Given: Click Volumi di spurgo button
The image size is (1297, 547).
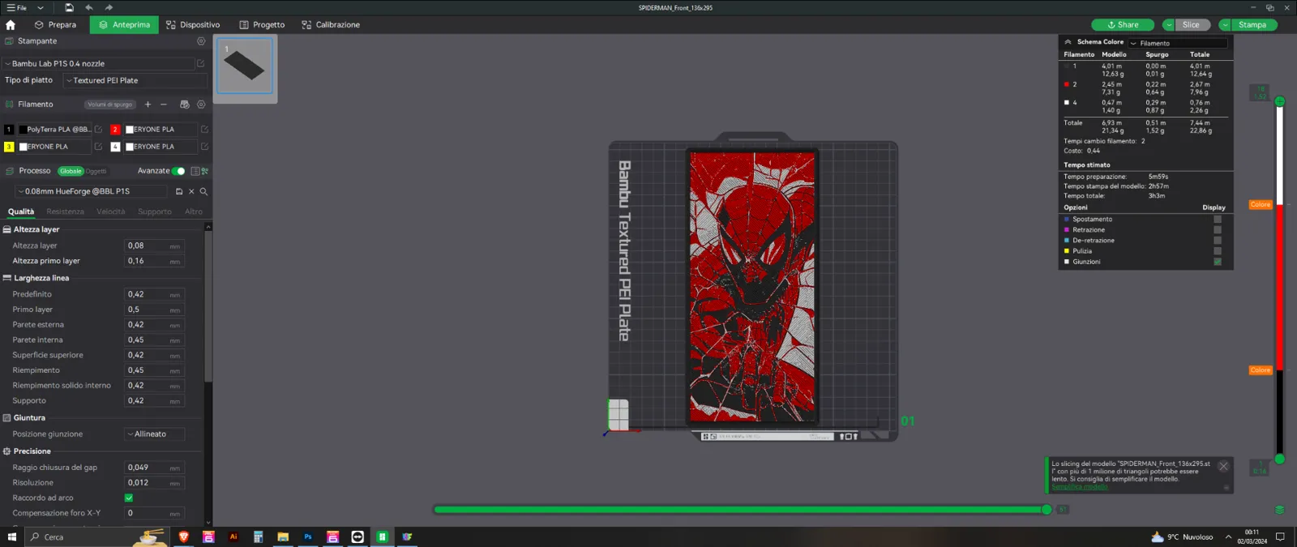Looking at the screenshot, I should click(110, 105).
